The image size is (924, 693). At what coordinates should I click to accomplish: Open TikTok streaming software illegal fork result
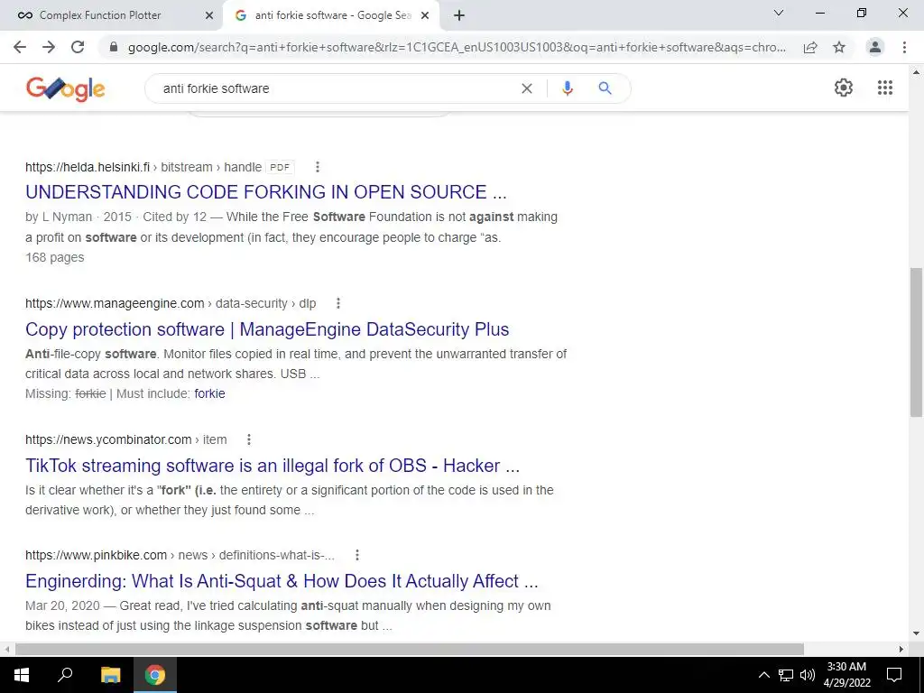click(273, 466)
